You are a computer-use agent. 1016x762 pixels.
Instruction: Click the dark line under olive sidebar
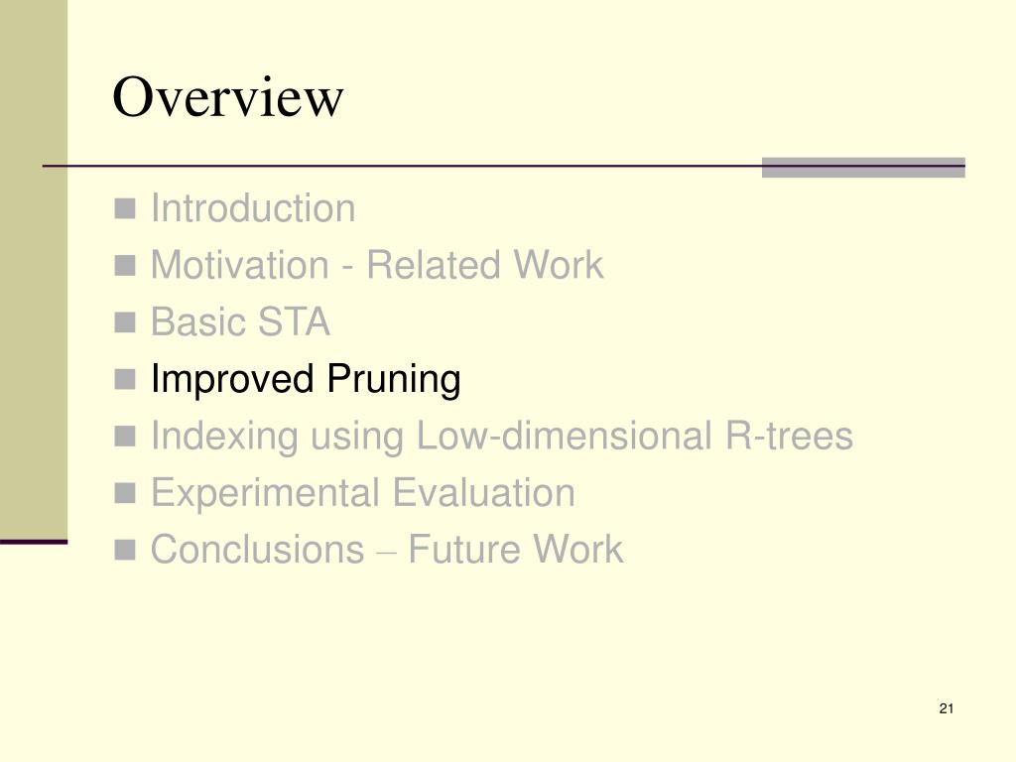click(x=34, y=542)
